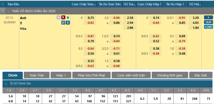Click the dark red player icon next to Anh

pyautogui.click(x=63, y=18)
